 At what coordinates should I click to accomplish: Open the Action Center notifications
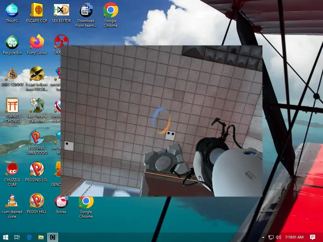tap(313, 237)
